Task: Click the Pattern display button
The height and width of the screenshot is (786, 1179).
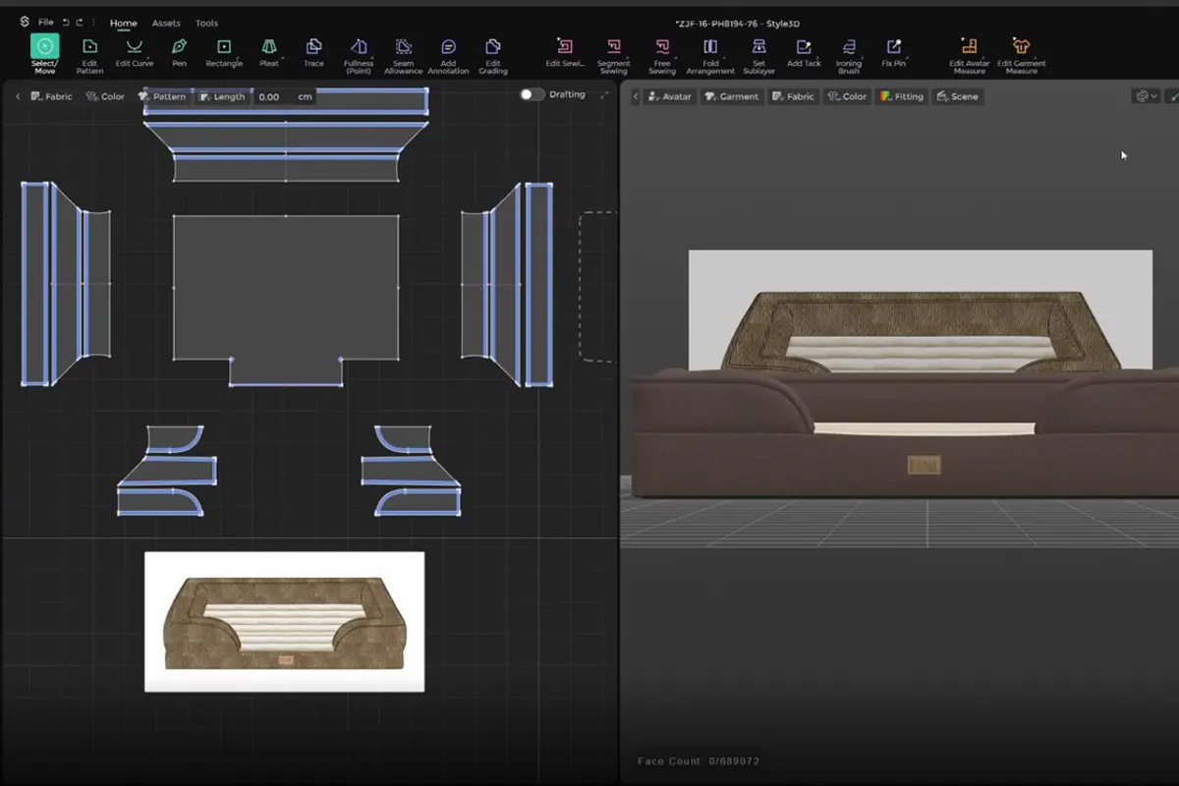Action: (x=162, y=96)
